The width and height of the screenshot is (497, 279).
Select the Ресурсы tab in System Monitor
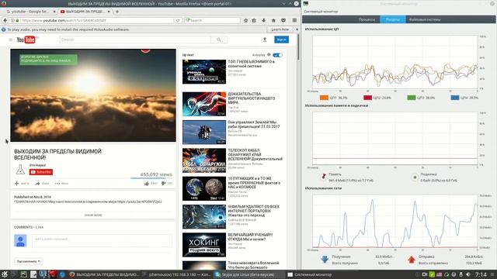(x=393, y=19)
